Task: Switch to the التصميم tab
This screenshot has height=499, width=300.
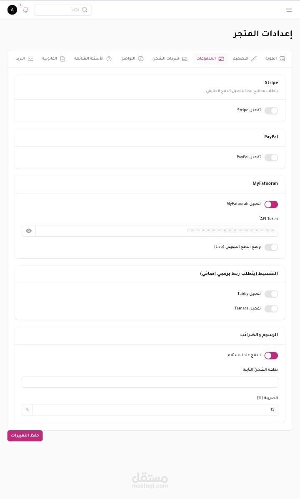Action: click(245, 59)
